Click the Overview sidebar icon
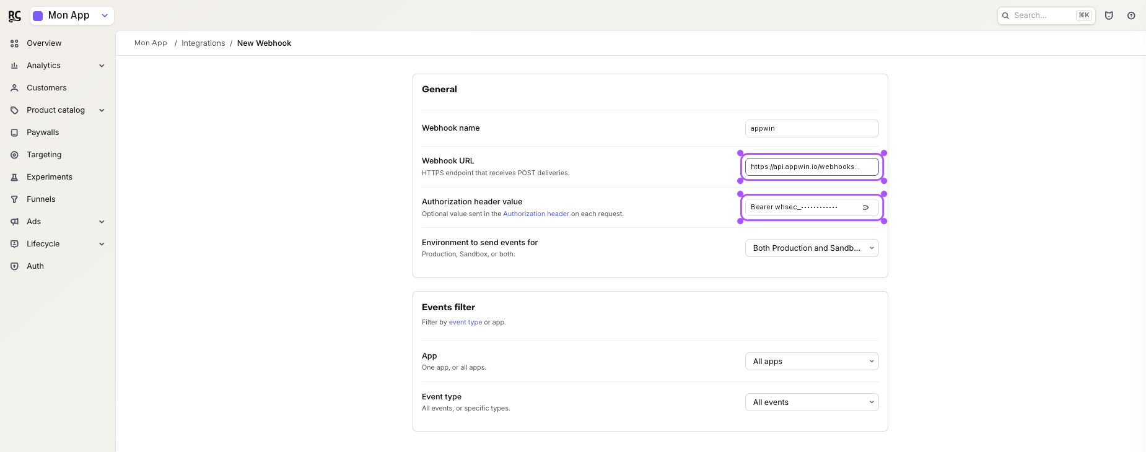The image size is (1146, 452). (x=14, y=43)
